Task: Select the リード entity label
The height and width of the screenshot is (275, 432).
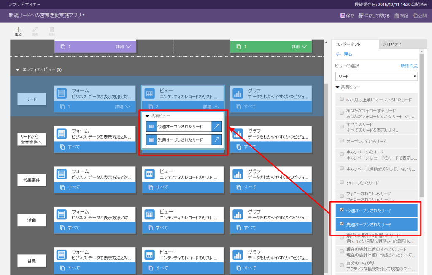Action: (31, 99)
